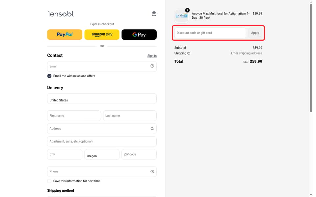Image resolution: width=316 pixels, height=197 pixels.
Task: Focus the Address input field
Action: [102, 128]
